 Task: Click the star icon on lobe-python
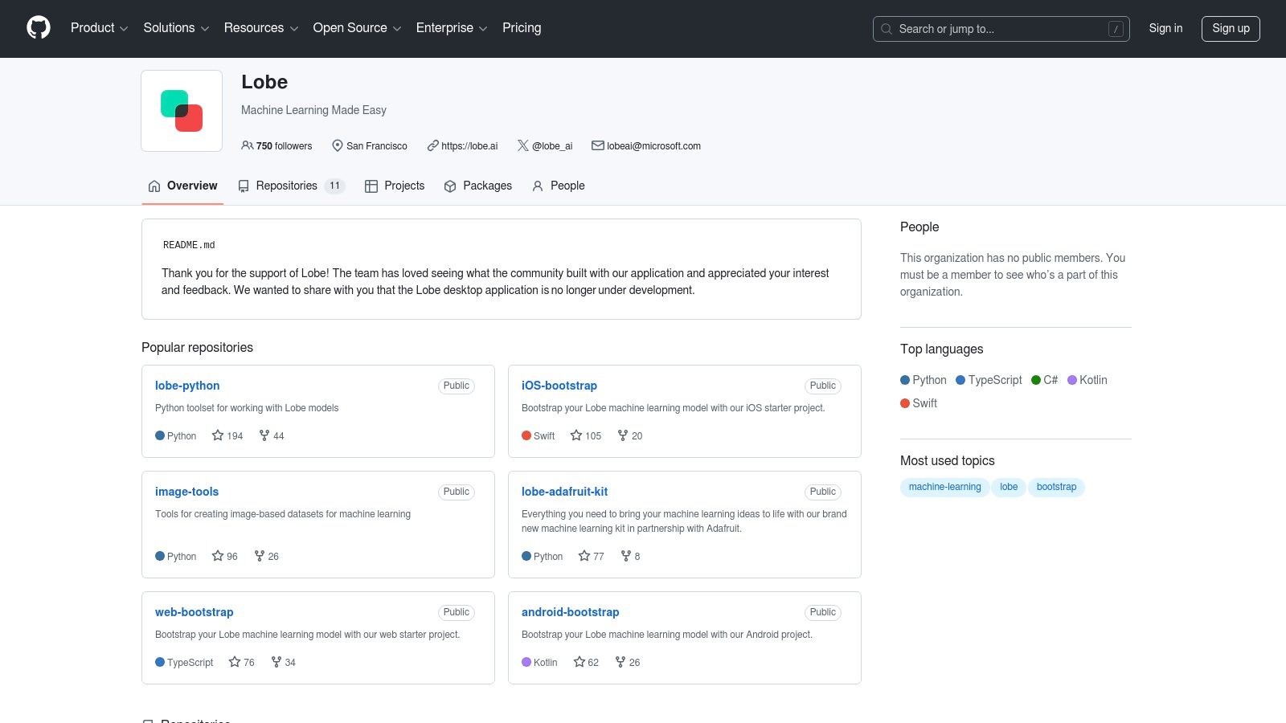[218, 435]
